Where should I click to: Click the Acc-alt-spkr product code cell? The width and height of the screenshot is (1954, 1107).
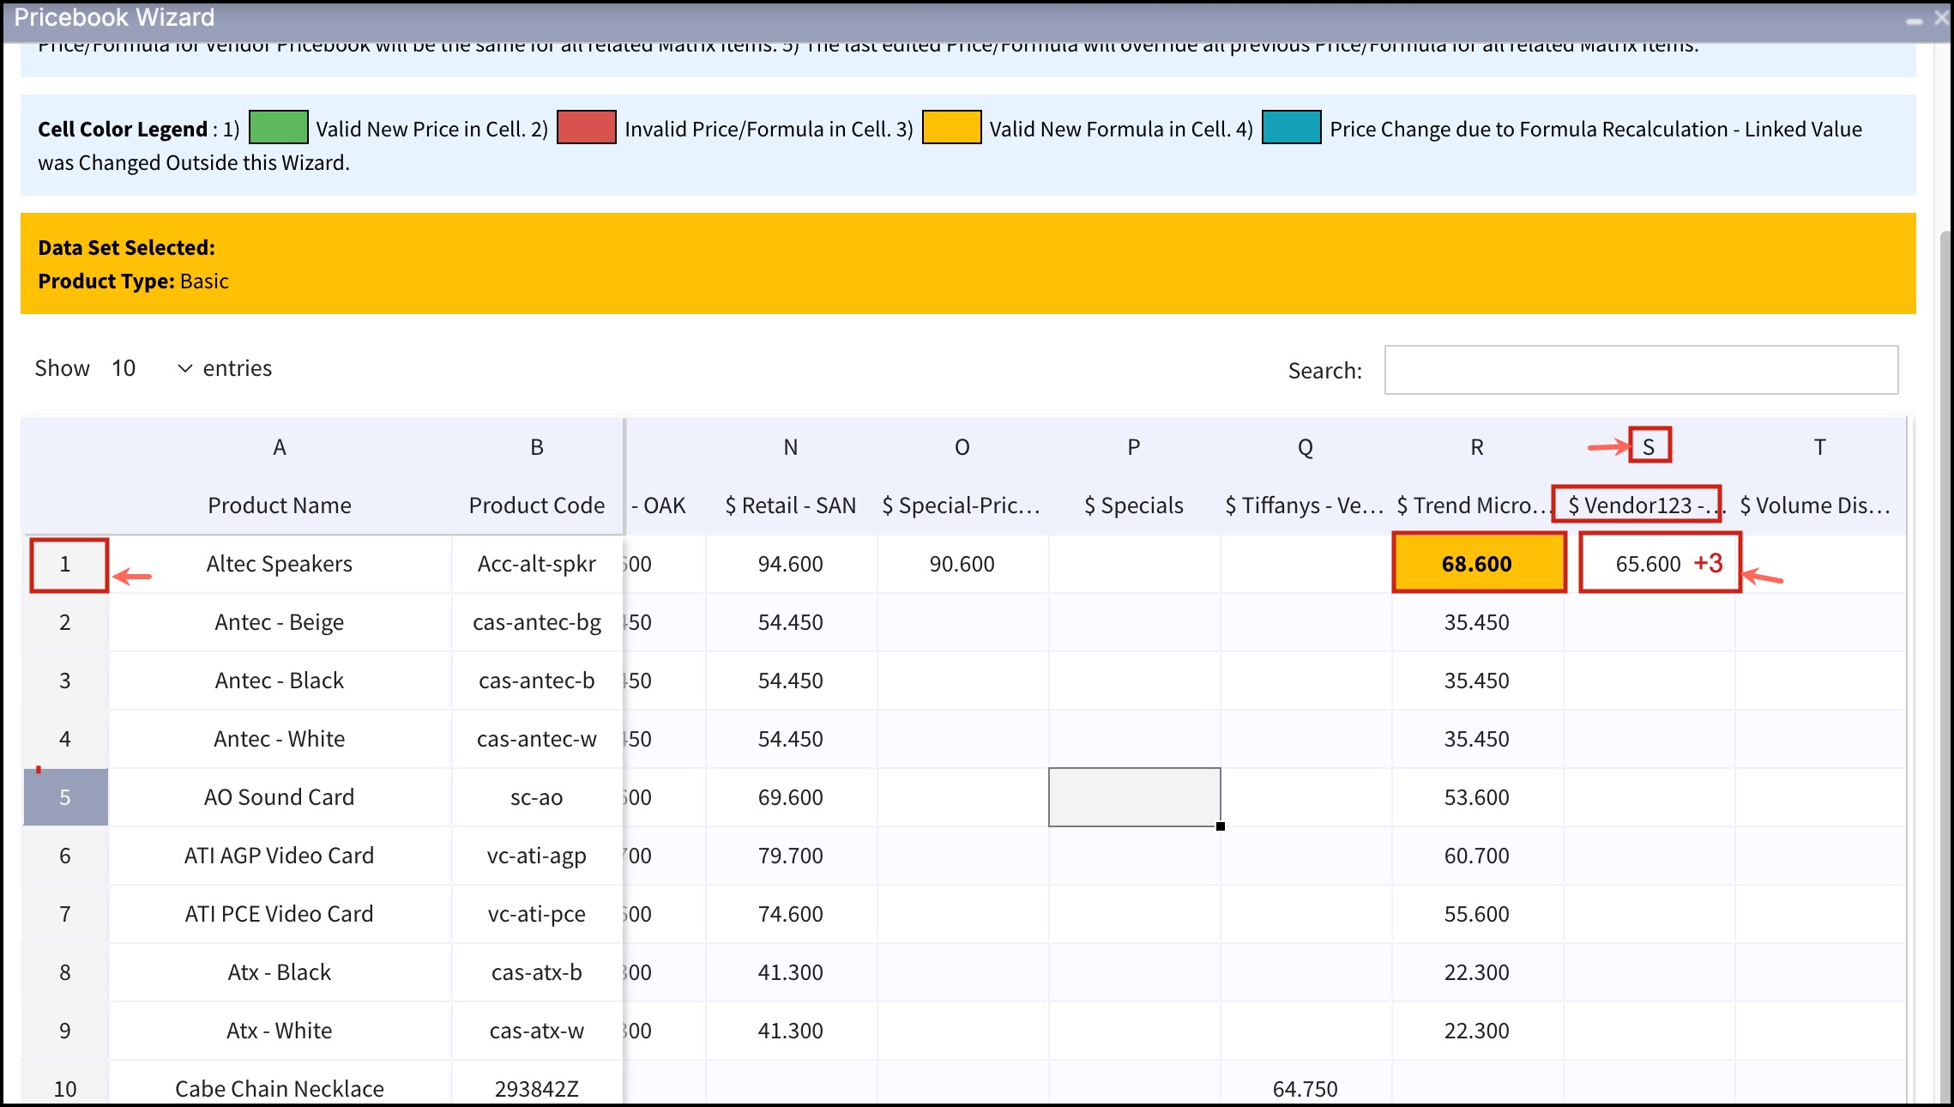pos(537,565)
